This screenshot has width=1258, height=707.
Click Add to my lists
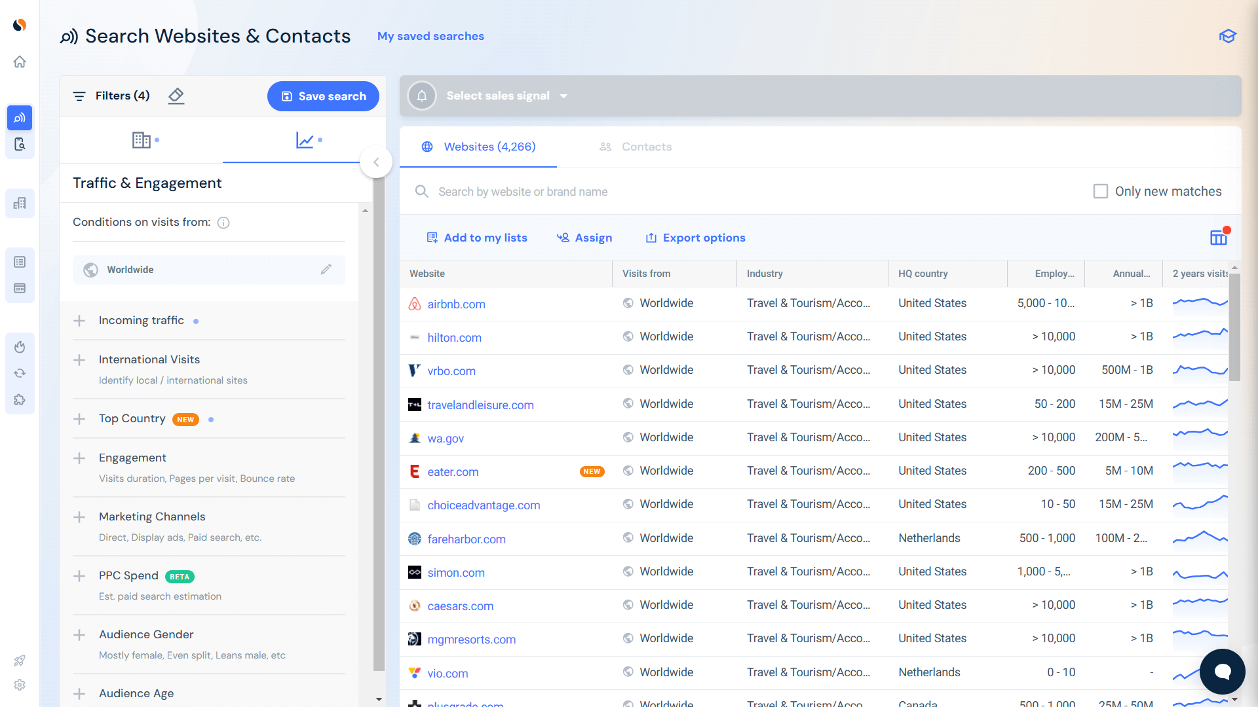click(x=477, y=238)
